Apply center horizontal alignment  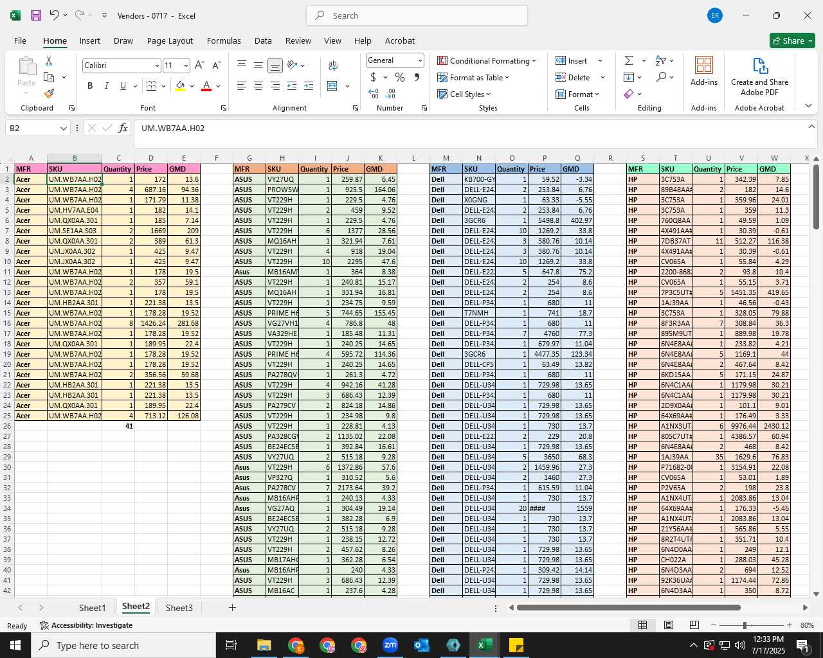(258, 86)
